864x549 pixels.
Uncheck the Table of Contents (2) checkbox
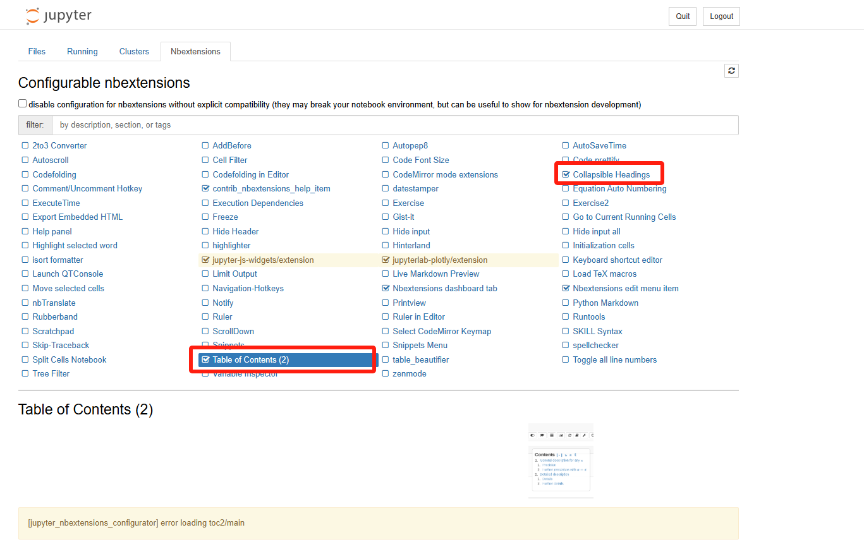(205, 359)
